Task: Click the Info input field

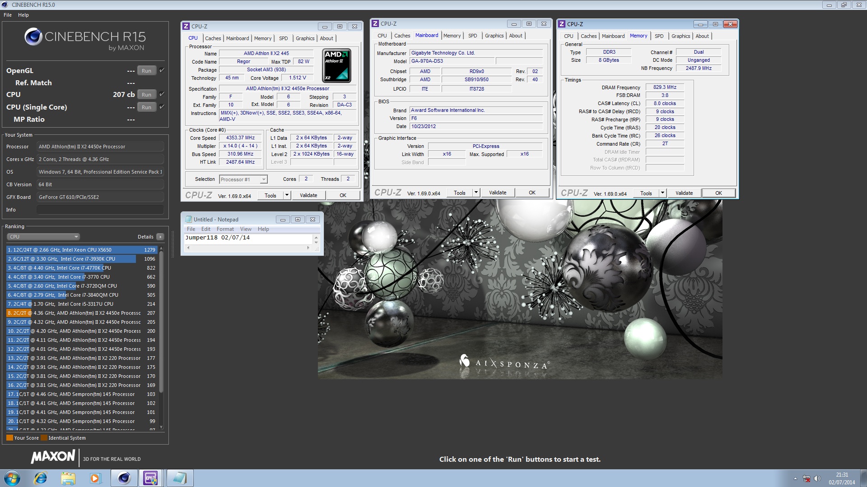Action: click(100, 210)
